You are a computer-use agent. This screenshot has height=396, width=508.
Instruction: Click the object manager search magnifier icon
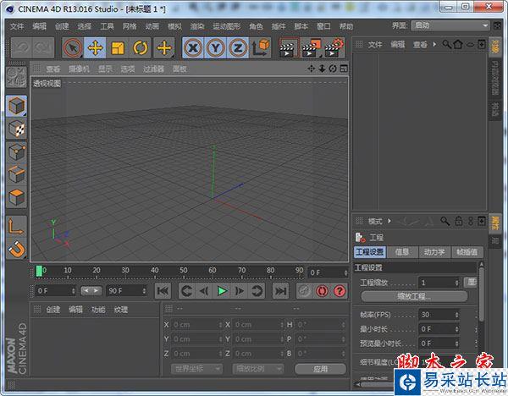447,44
